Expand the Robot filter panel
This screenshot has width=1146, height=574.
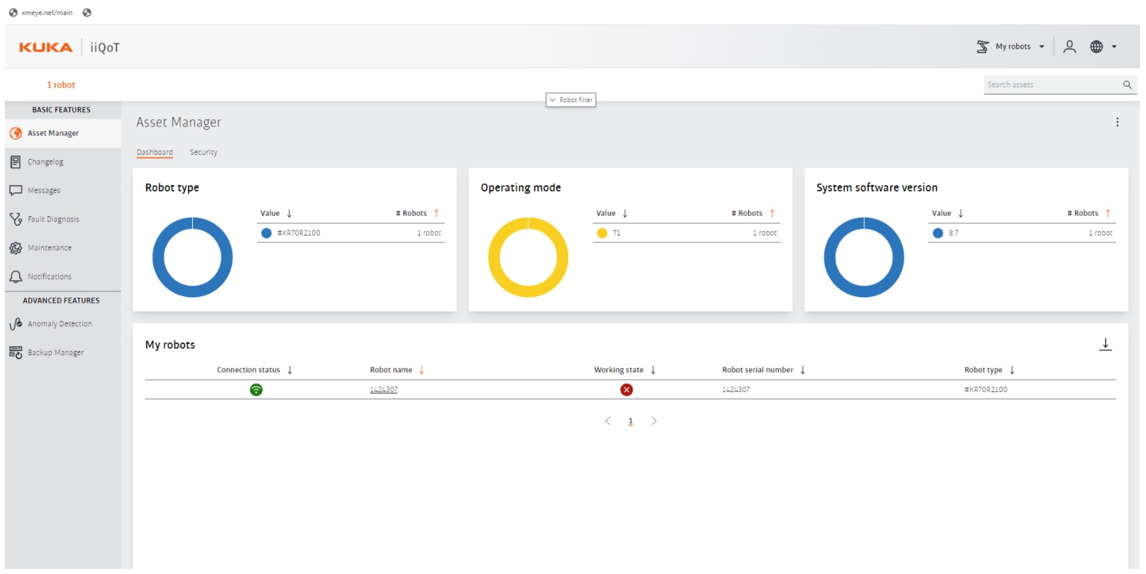[570, 100]
